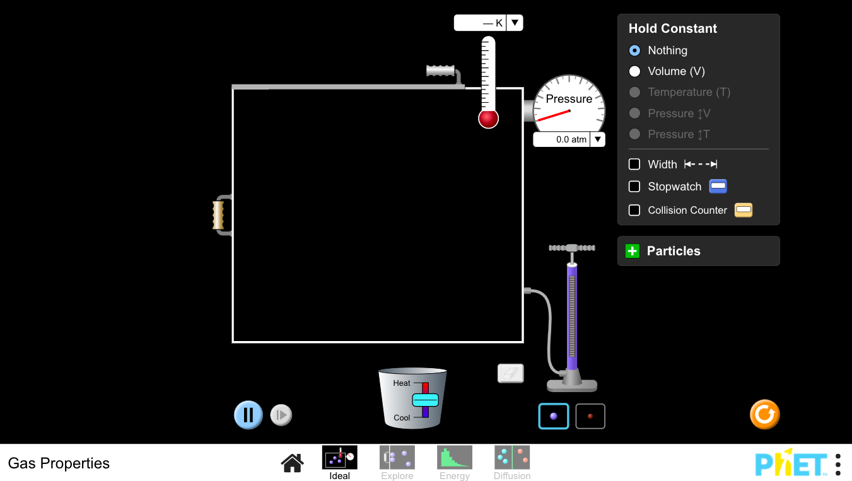Enable the Stopwatch checkbox

click(x=634, y=186)
